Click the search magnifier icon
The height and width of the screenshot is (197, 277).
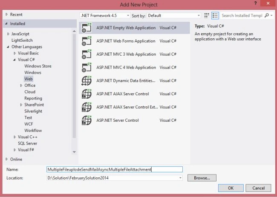pyautogui.click(x=266, y=15)
